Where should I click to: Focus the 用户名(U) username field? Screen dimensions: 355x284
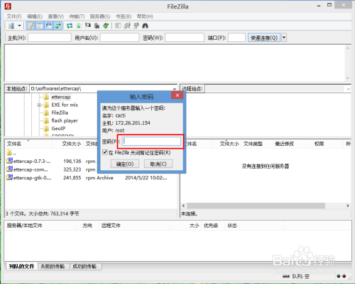pos(119,38)
